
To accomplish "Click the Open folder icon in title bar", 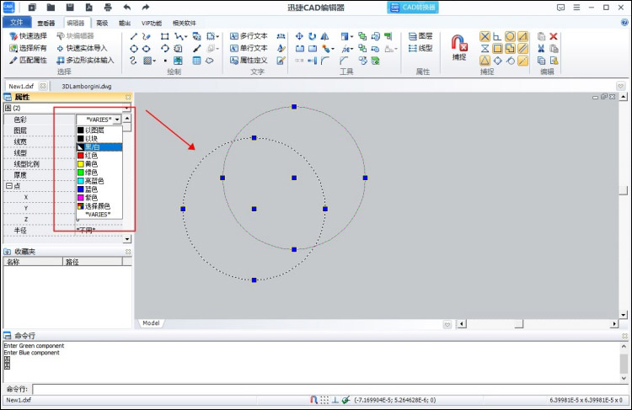I will tap(51, 8).
